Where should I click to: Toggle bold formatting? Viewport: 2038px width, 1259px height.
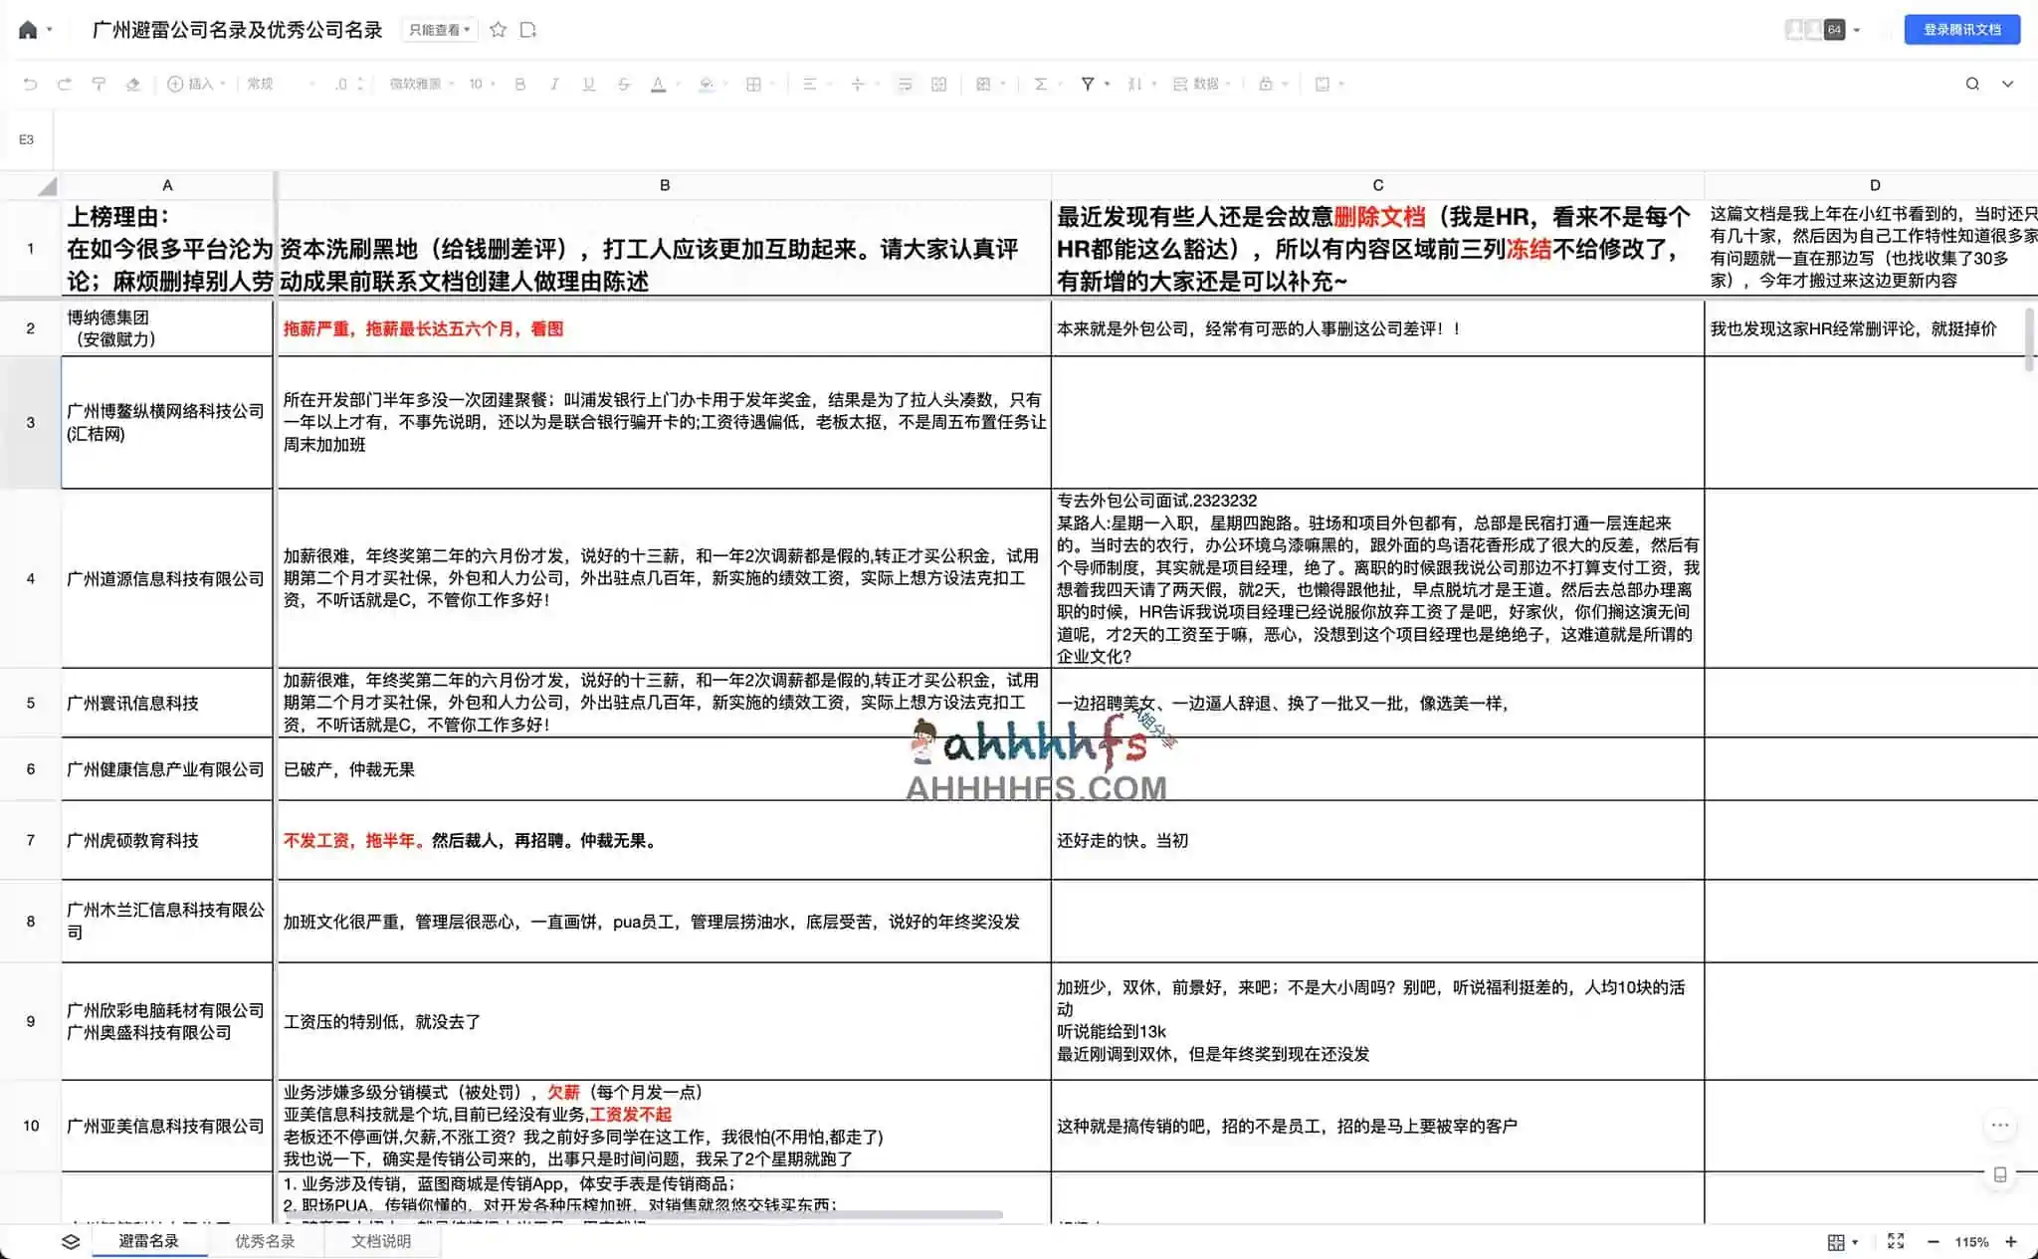pos(519,84)
